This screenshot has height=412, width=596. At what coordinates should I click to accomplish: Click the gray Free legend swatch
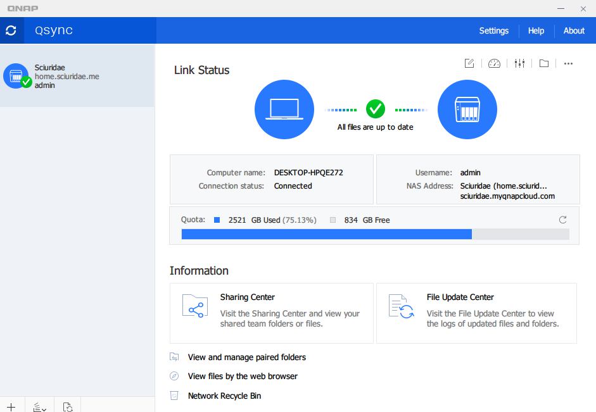click(333, 220)
